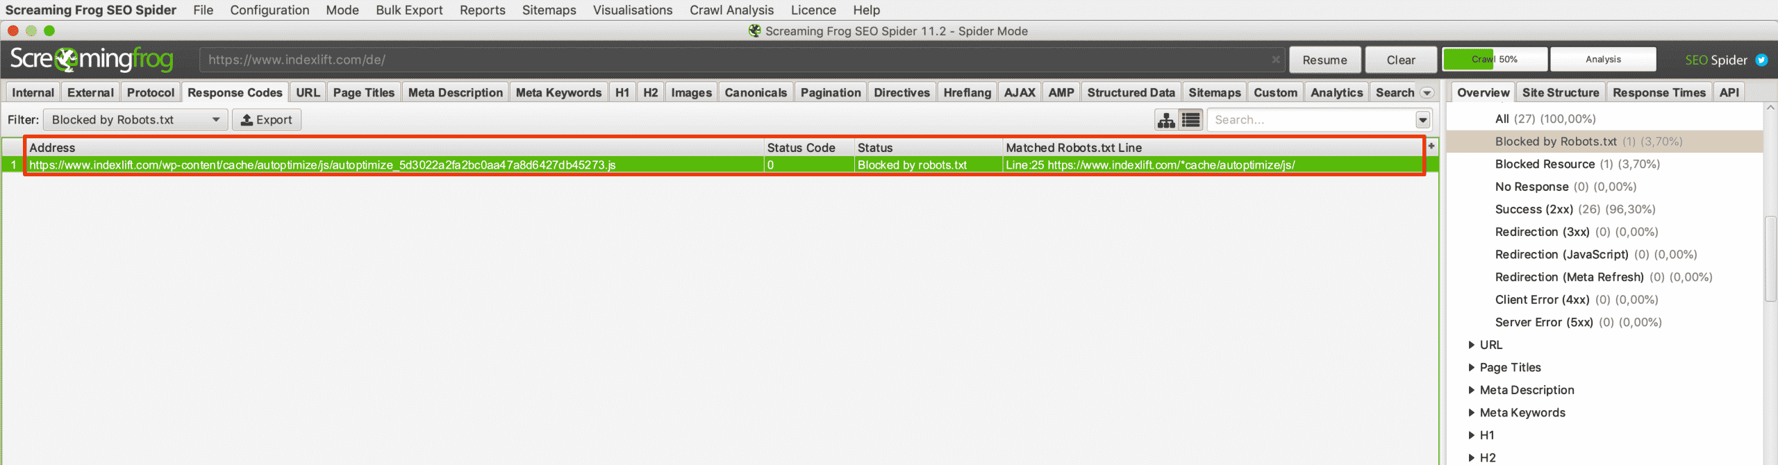The height and width of the screenshot is (465, 1778).
Task: Select All (27) in overview
Action: [1545, 119]
